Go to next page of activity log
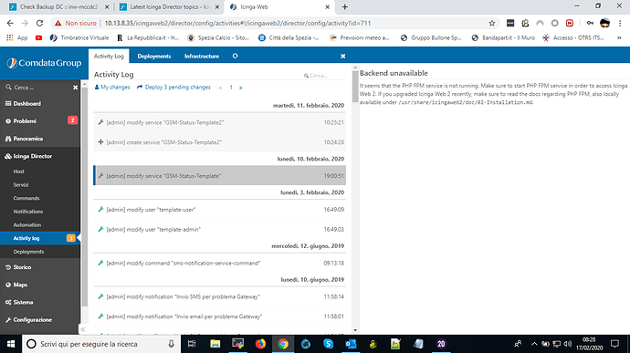 tap(241, 88)
